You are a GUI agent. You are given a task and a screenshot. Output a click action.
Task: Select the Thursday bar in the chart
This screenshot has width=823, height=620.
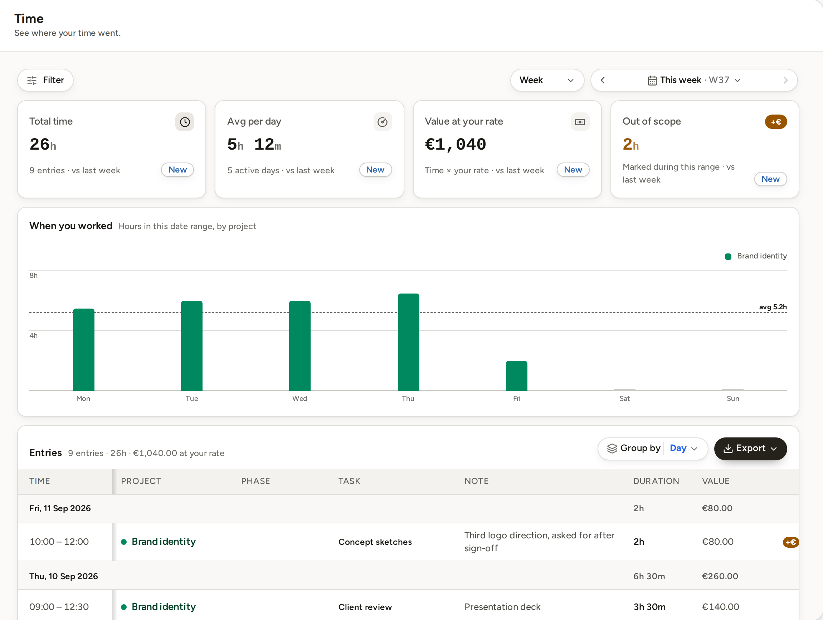[x=409, y=342]
